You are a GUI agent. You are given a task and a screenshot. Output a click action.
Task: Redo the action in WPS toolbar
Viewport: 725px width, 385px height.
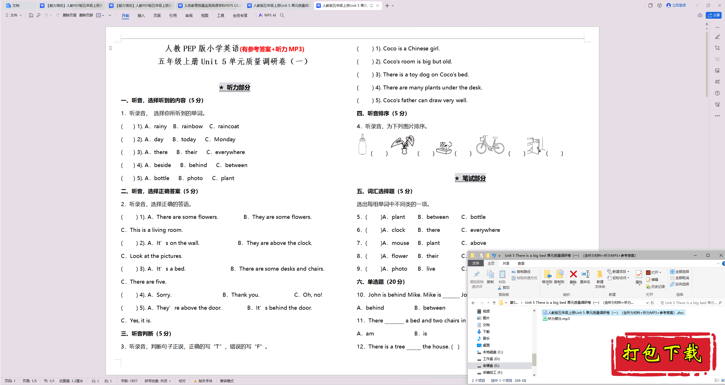coord(58,15)
